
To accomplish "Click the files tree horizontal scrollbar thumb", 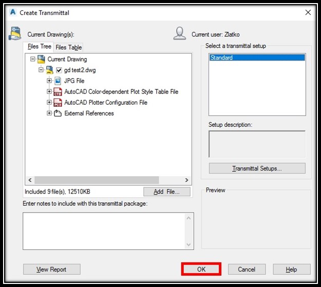I will 97,180.
